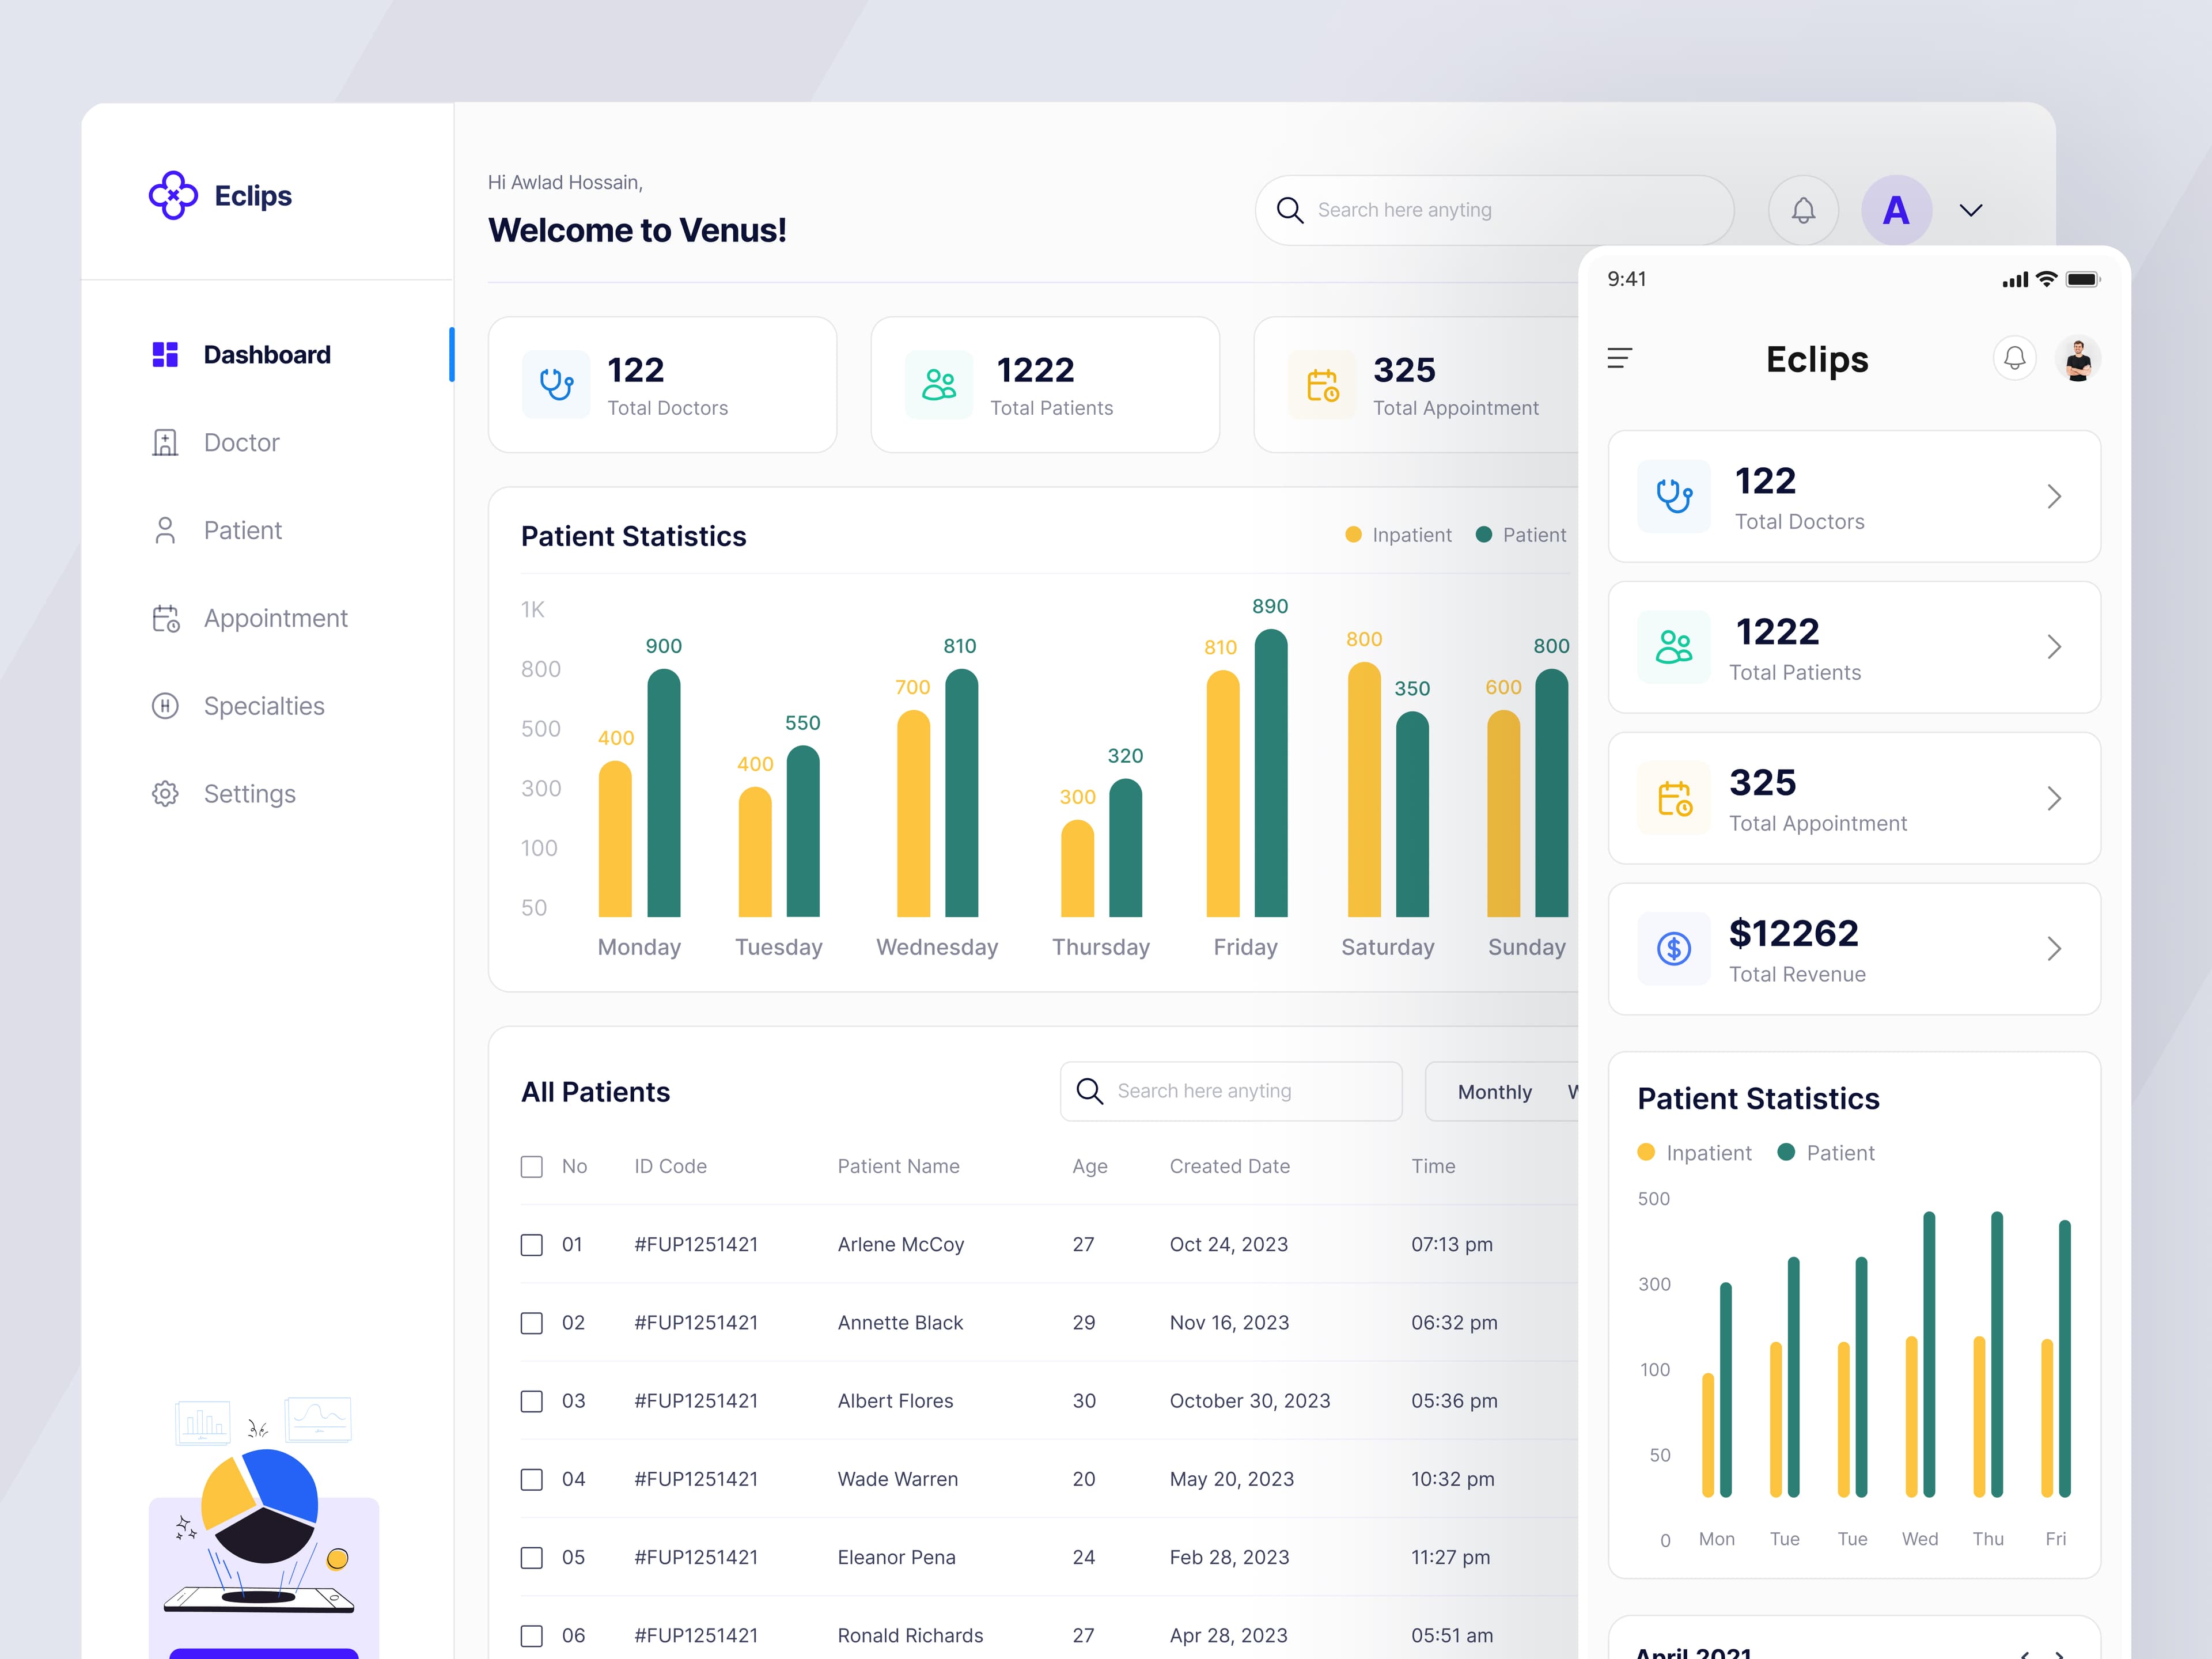Image resolution: width=2212 pixels, height=1659 pixels.
Task: Click the Inpatient legend label
Action: pos(1413,534)
